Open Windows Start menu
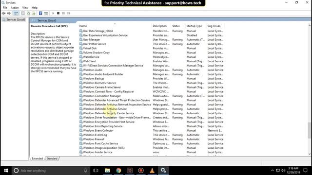The height and width of the screenshot is (175, 312). (6, 171)
